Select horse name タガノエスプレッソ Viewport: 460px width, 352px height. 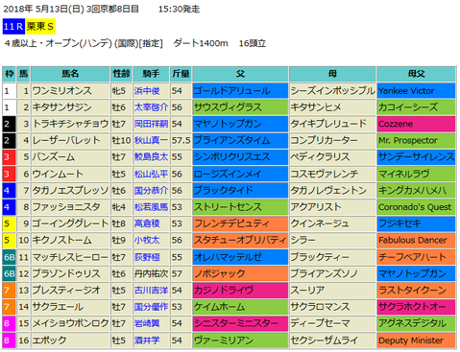70,191
